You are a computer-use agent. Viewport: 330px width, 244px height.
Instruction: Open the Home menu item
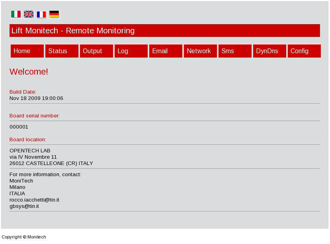(27, 51)
